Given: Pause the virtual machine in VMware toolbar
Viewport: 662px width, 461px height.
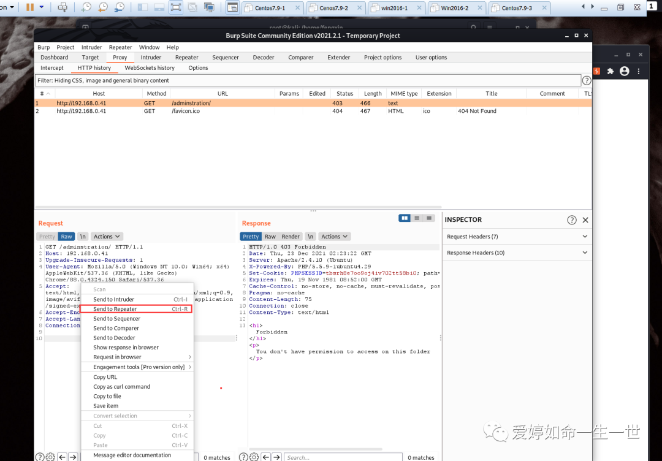Looking at the screenshot, I should (30, 7).
